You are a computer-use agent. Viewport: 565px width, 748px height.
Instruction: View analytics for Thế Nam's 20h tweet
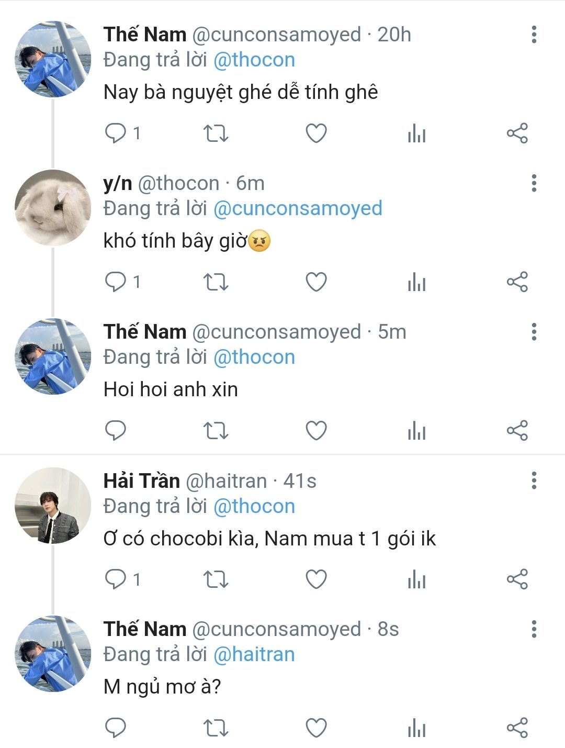[x=416, y=133]
